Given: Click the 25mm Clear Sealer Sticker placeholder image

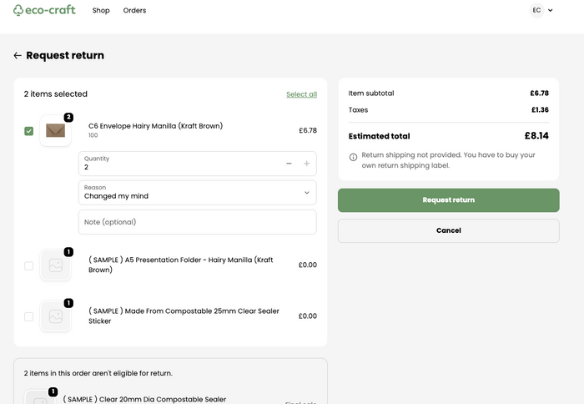Looking at the screenshot, I should pyautogui.click(x=55, y=316).
